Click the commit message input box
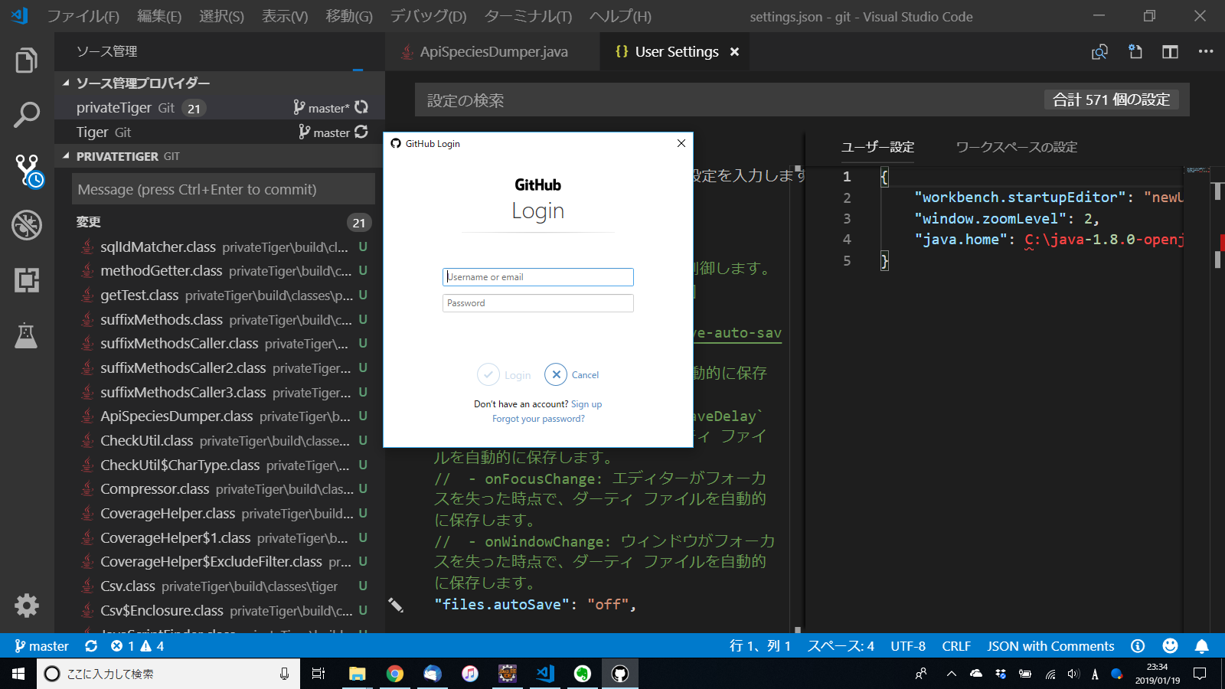The width and height of the screenshot is (1225, 689). point(224,189)
